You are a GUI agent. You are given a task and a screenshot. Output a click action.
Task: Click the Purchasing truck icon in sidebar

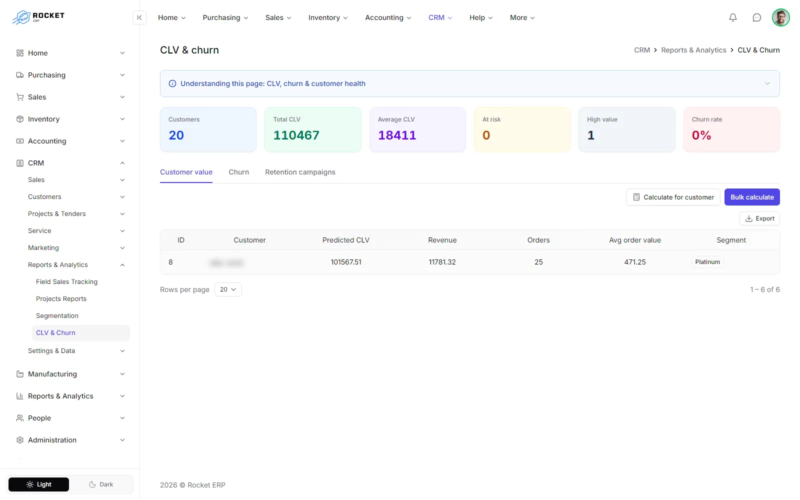pyautogui.click(x=20, y=75)
